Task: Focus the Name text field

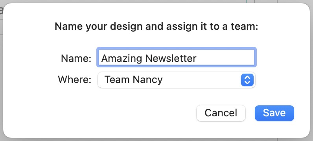Action: [x=177, y=58]
